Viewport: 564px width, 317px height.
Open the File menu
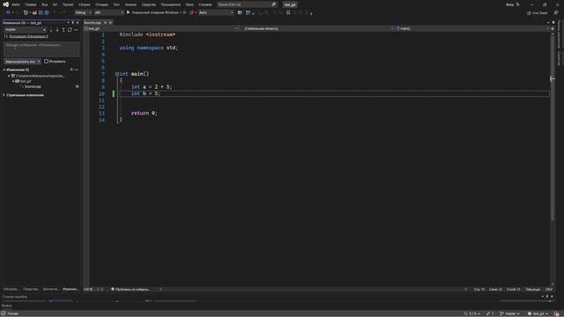pyautogui.click(x=16, y=4)
